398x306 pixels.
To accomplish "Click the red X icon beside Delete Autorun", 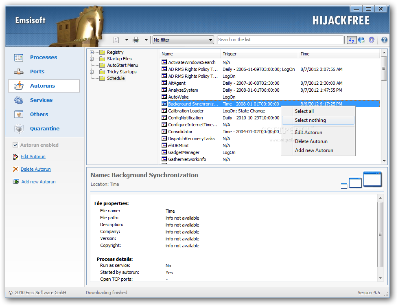I will (15, 169).
